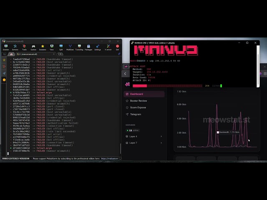Viewport: 267px width, 200px height.
Task: Click the X server icon in toolbar
Action: (108, 47)
